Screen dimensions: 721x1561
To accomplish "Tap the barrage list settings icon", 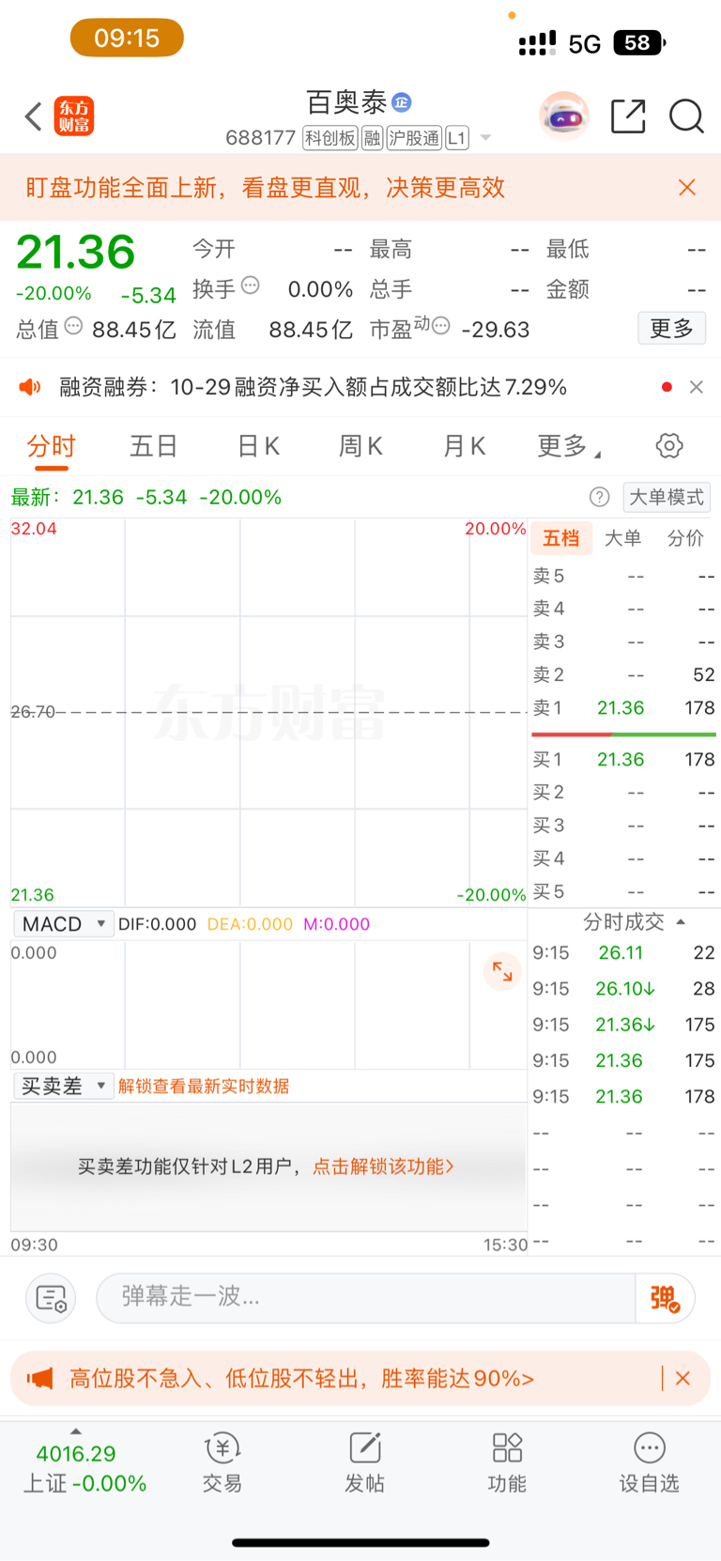I will click(x=51, y=1298).
